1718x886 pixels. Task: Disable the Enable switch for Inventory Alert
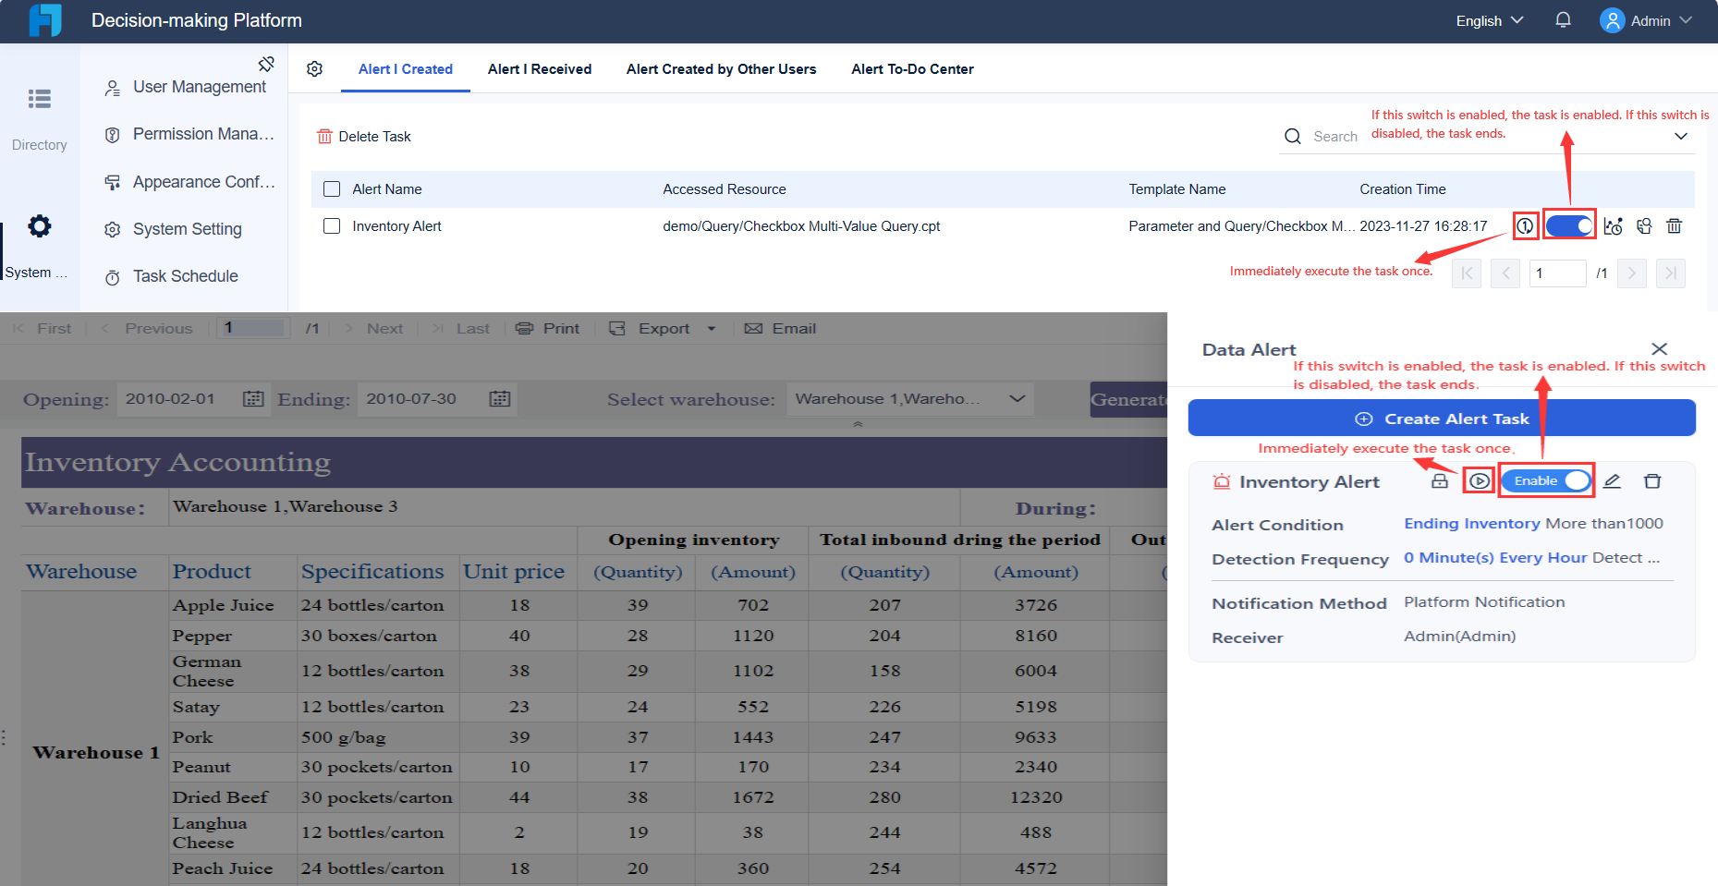1546,479
